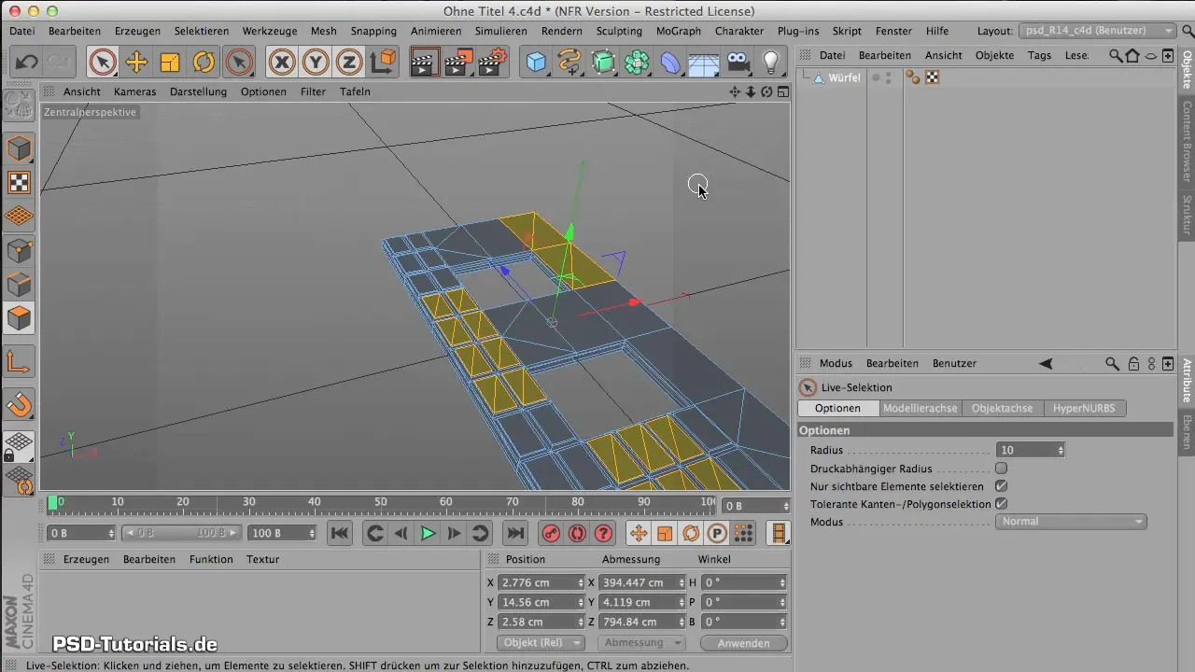The image size is (1195, 672).
Task: Jump to animation start
Action: pos(340,533)
